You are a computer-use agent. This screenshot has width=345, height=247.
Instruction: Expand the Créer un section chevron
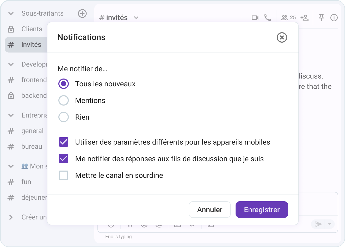(x=11, y=217)
